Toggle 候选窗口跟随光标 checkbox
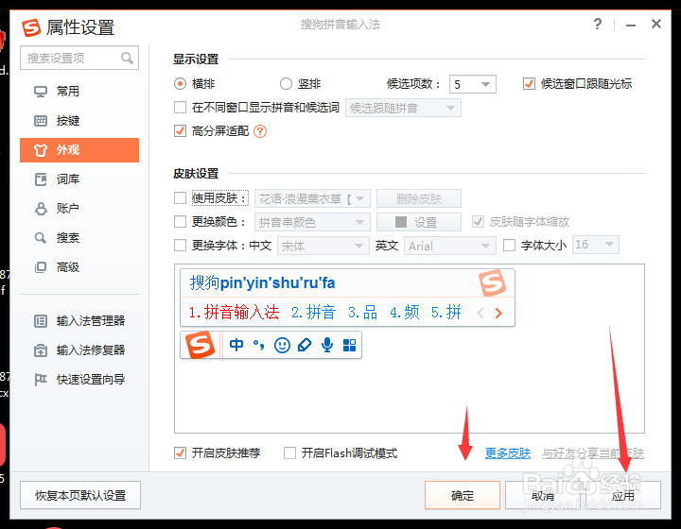This screenshot has height=529, width=681. click(529, 84)
